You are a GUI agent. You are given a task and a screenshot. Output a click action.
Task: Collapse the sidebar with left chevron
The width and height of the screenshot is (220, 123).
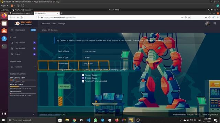34,114
